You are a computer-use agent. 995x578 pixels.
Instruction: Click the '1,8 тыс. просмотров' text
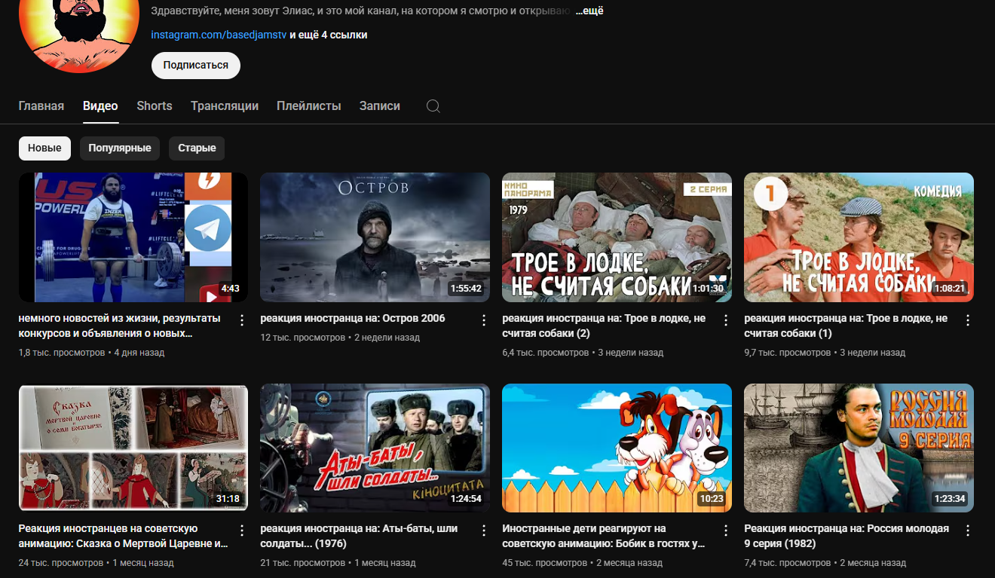[62, 353]
